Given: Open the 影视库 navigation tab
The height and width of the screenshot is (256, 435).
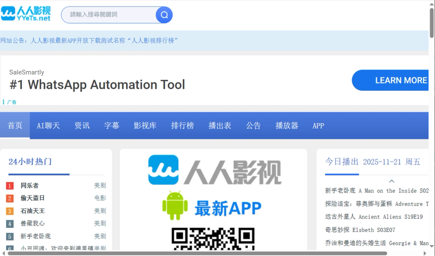Looking at the screenshot, I should tap(145, 126).
